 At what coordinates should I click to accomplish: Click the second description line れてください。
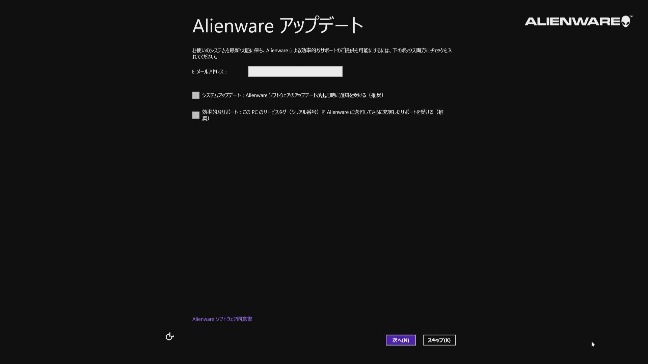coord(205,57)
